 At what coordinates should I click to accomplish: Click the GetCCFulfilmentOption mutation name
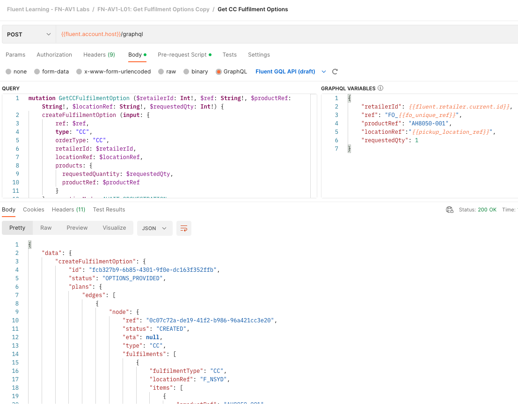point(94,98)
